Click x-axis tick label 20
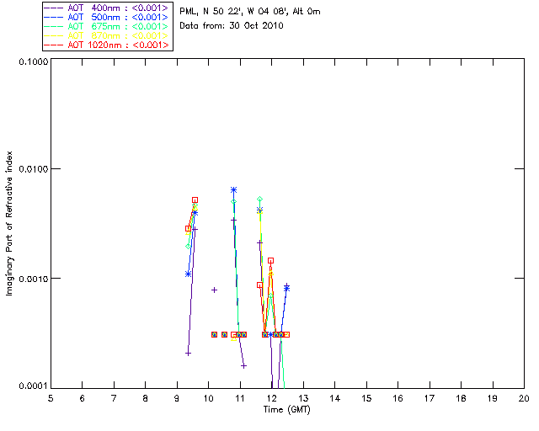The height and width of the screenshot is (431, 539). [x=524, y=398]
